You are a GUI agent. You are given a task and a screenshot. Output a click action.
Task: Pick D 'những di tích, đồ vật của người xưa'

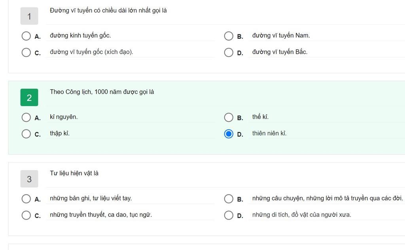point(229,215)
